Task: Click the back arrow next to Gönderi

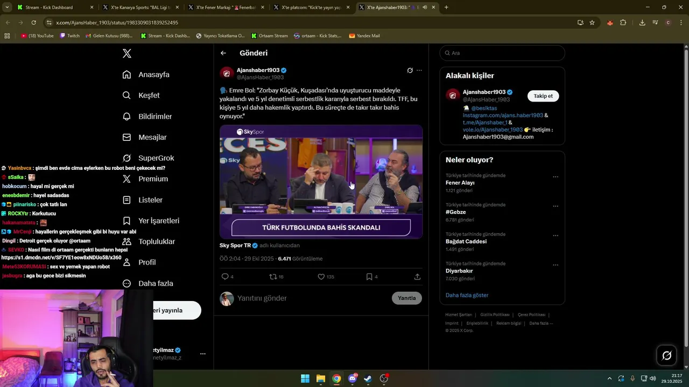Action: point(223,53)
